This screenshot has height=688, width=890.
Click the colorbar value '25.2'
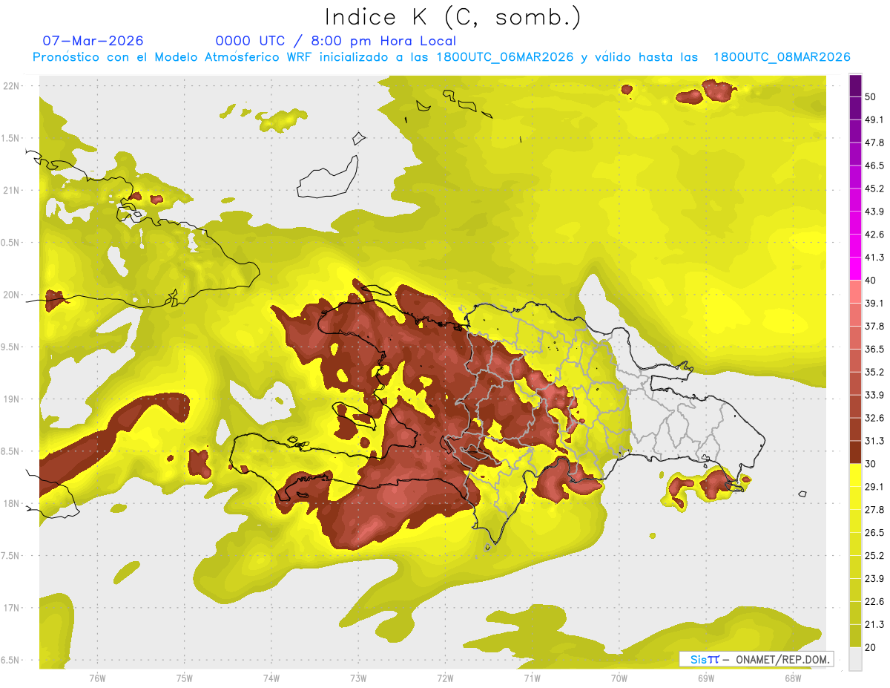[x=874, y=556]
